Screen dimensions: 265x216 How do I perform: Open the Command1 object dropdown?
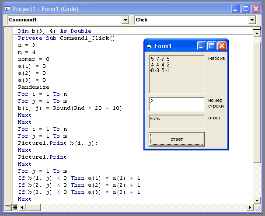pos(125,20)
